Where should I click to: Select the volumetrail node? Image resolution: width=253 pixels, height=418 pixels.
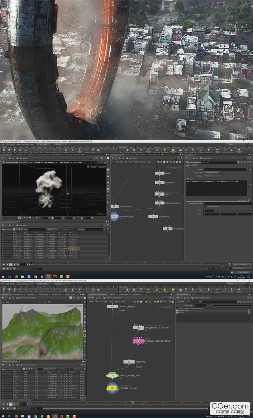click(x=168, y=229)
